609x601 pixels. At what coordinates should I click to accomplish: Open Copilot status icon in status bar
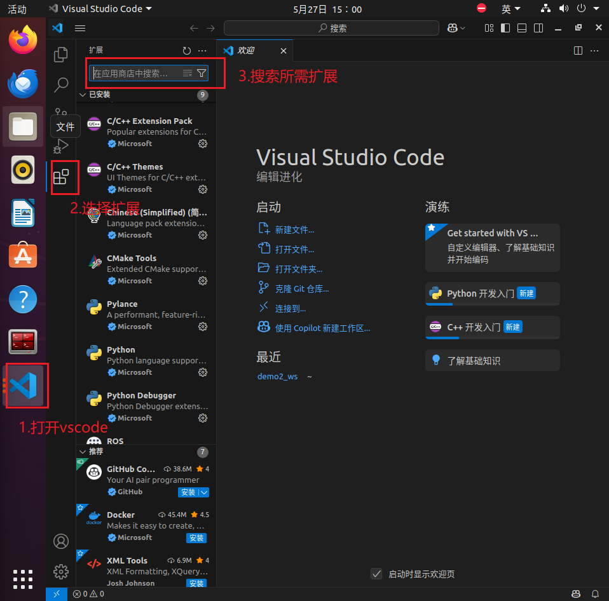[x=576, y=594]
